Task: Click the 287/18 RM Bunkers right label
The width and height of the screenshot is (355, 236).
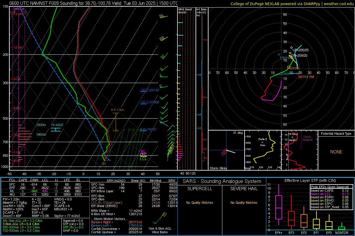Action: [306, 77]
